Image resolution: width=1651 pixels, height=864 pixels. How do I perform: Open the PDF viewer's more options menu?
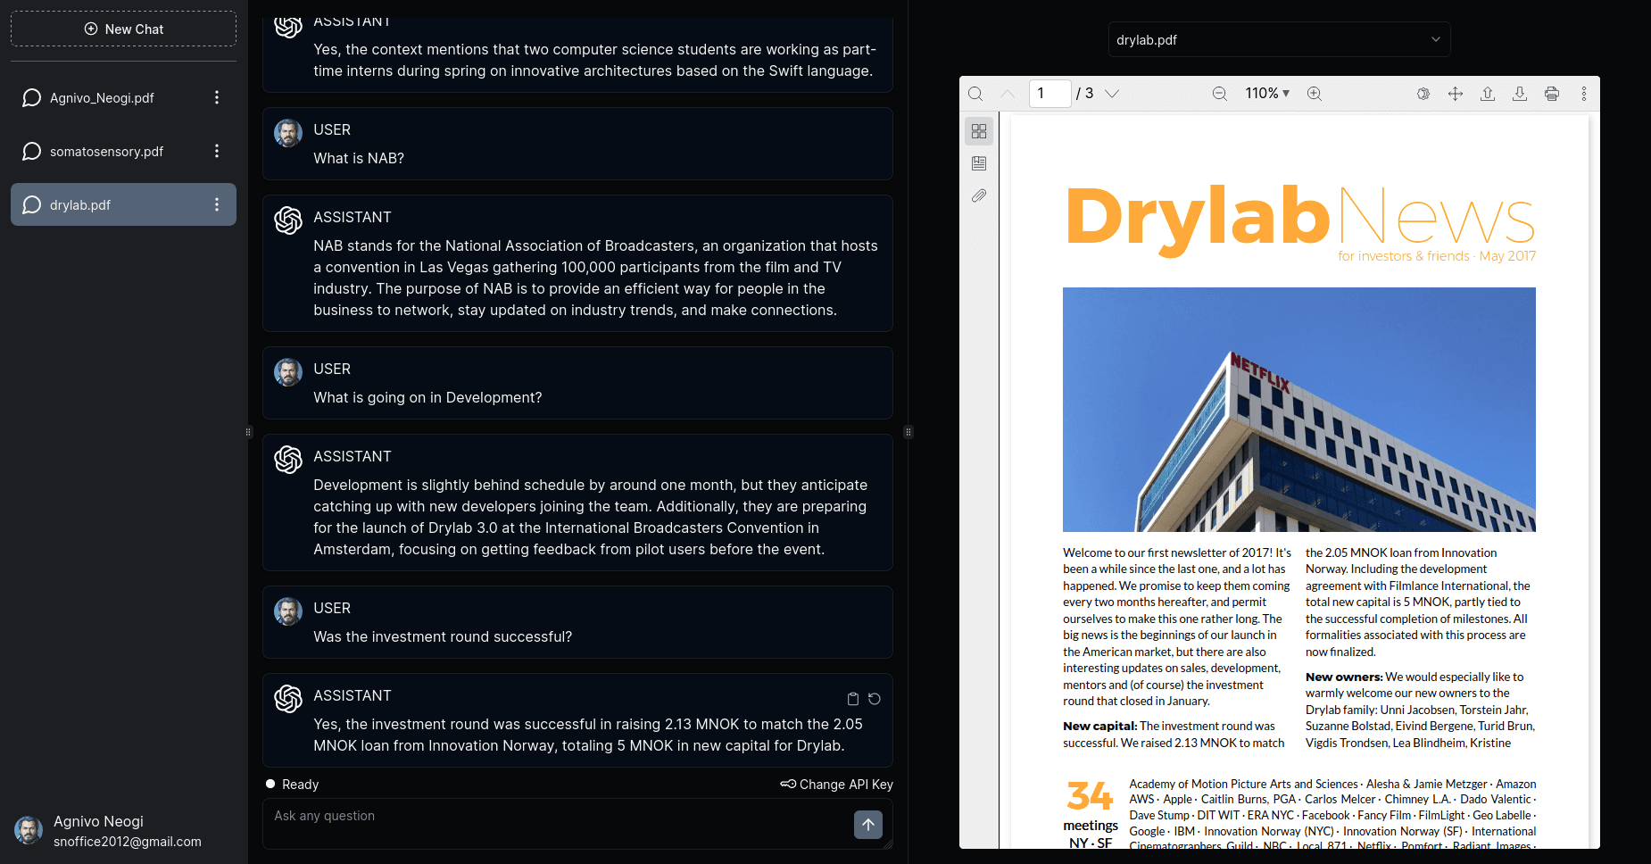(1584, 93)
